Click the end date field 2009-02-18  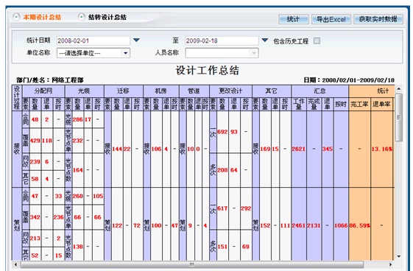pyautogui.click(x=222, y=41)
